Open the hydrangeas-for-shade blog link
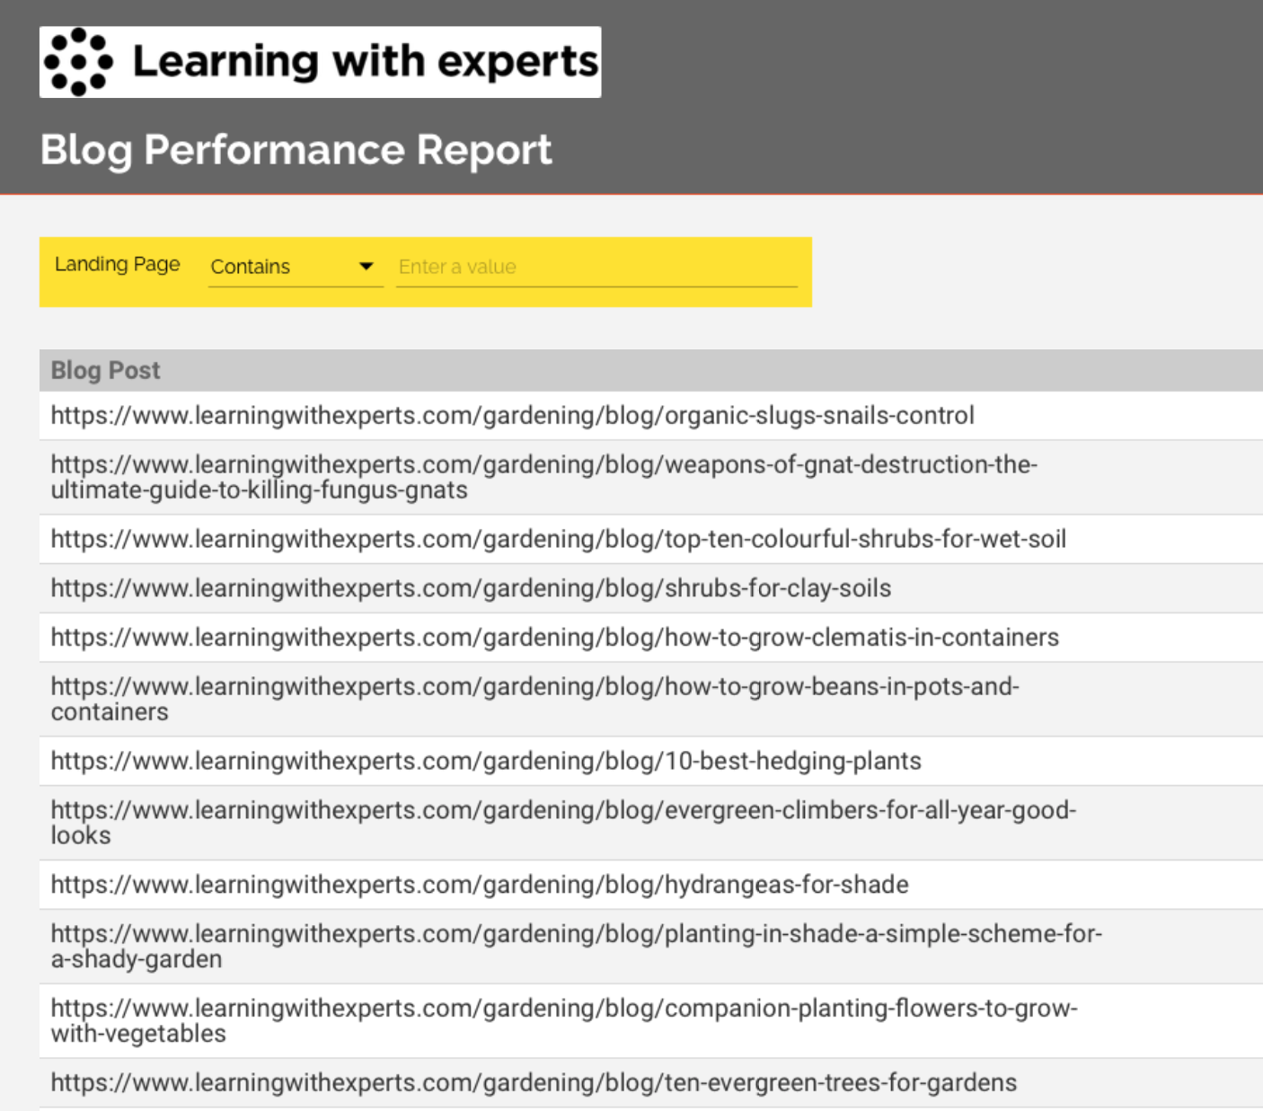The width and height of the screenshot is (1263, 1111). pos(480,885)
